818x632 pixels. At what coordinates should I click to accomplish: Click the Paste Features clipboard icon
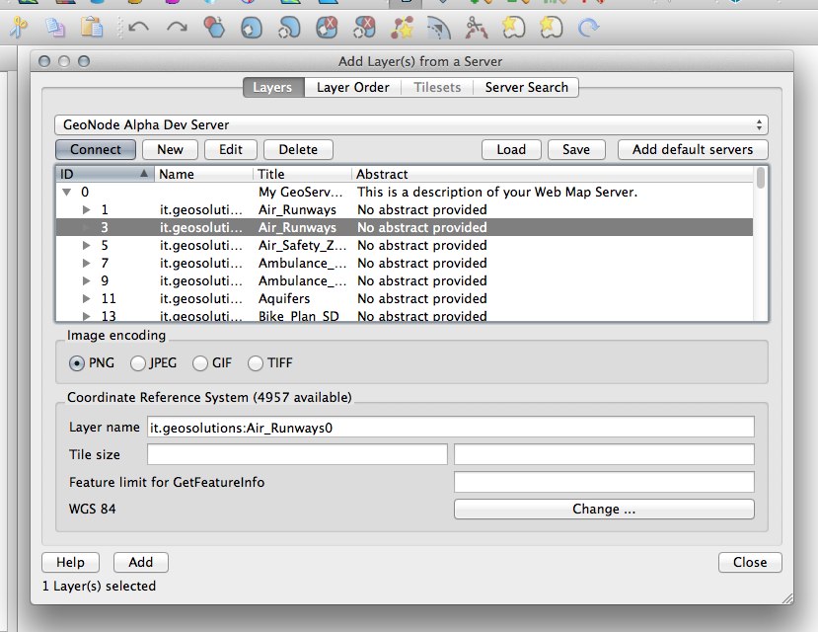92,27
